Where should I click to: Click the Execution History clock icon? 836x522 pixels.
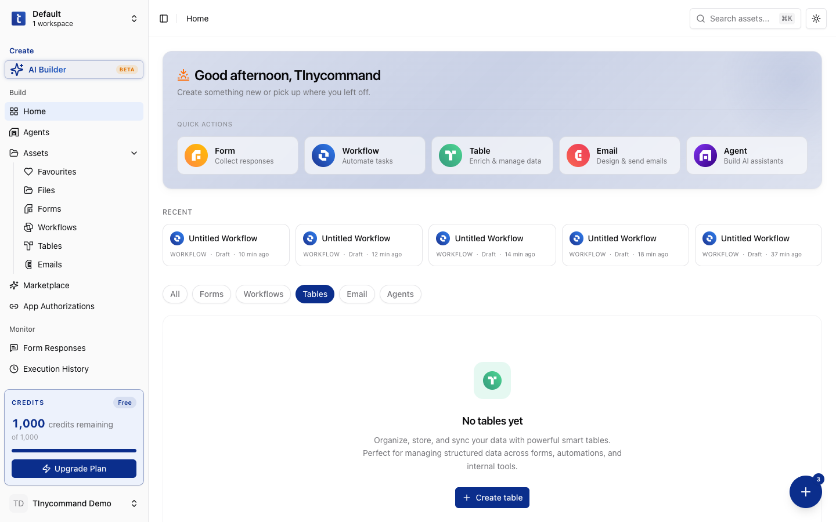[x=14, y=369]
